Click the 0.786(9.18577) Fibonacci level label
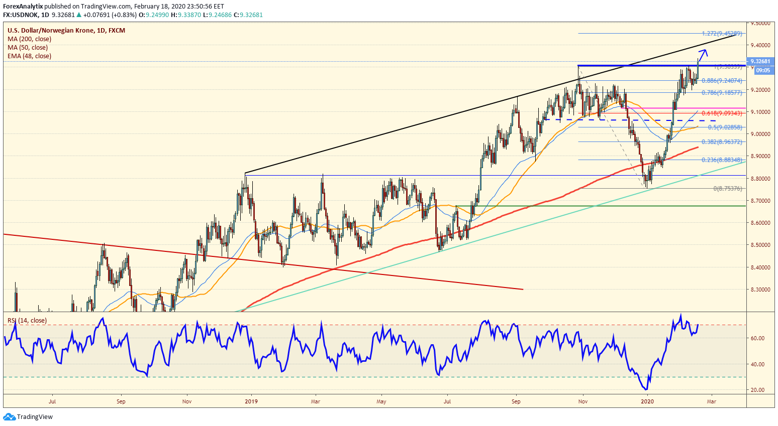Viewport: 778px width, 426px height. (722, 93)
